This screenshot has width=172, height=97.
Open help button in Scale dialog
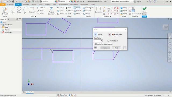95,48
